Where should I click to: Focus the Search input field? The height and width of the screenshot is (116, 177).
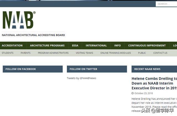(166, 4)
